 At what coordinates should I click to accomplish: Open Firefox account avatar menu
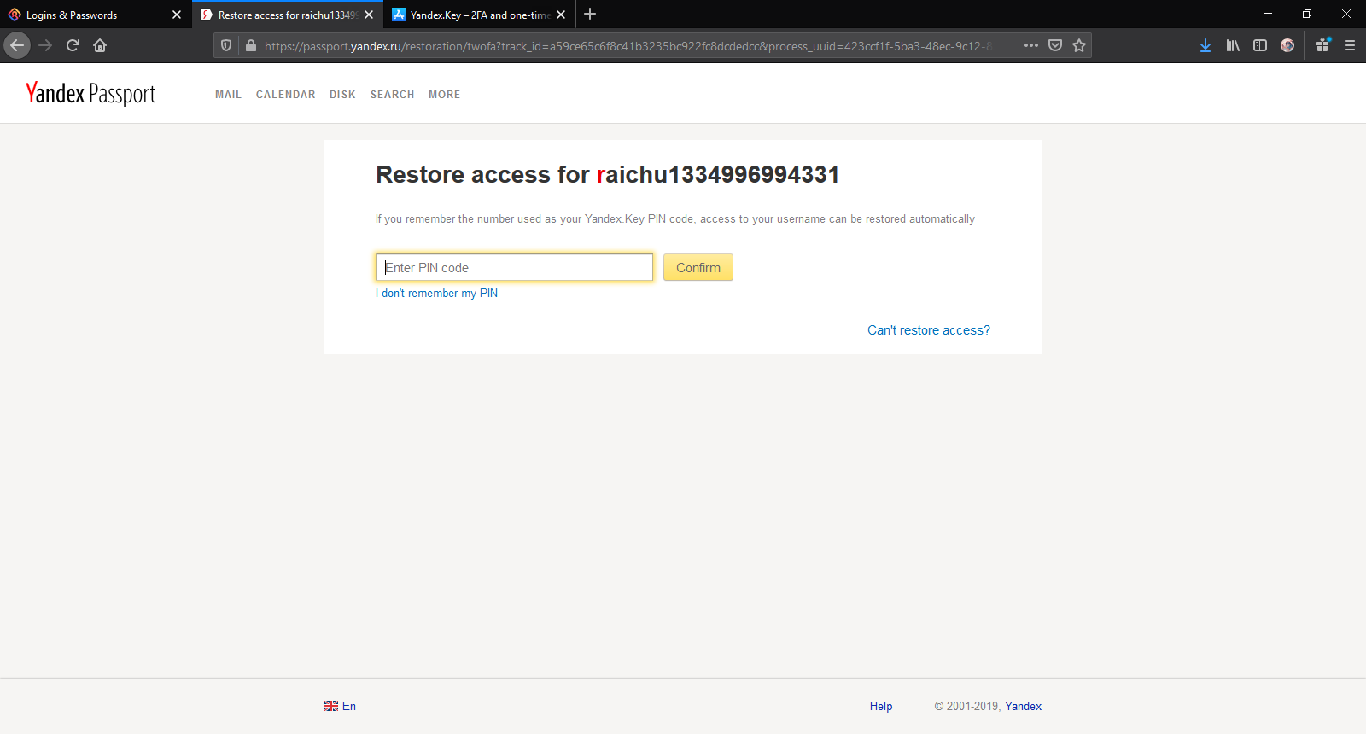point(1287,45)
